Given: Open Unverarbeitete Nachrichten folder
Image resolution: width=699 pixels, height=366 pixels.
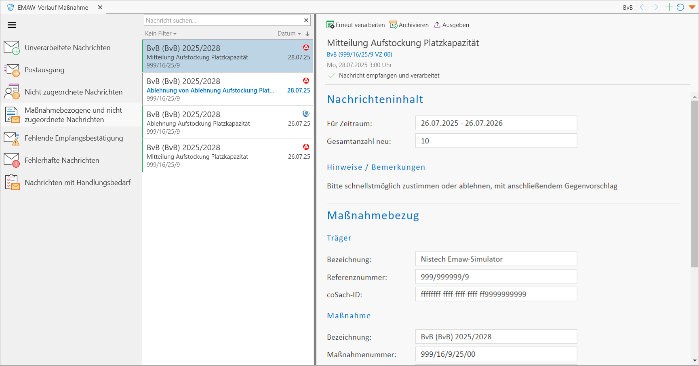Looking at the screenshot, I should [x=71, y=48].
